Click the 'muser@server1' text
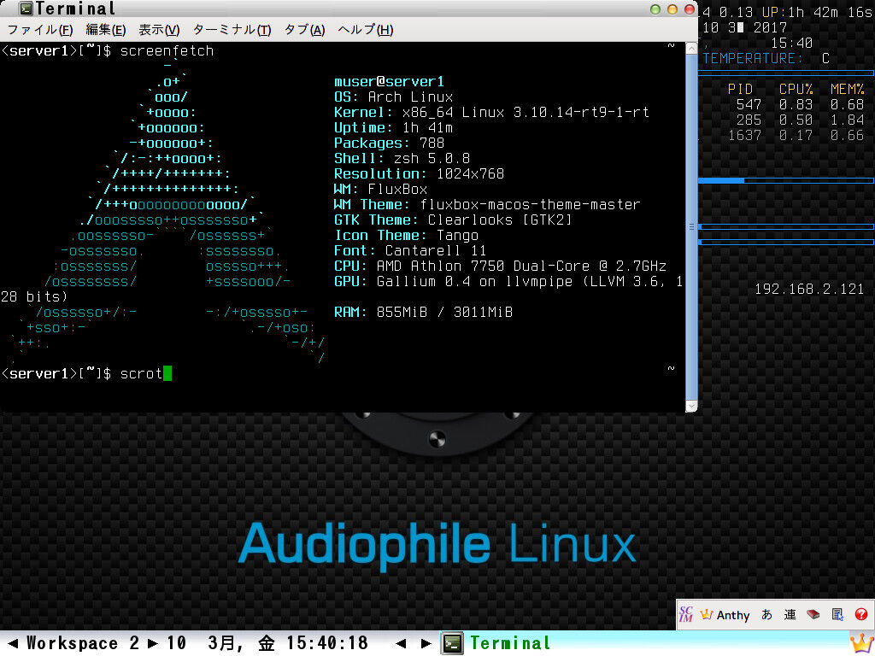Viewport: 875px width, 656px height. [x=389, y=81]
